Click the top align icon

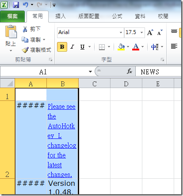pos(174,31)
